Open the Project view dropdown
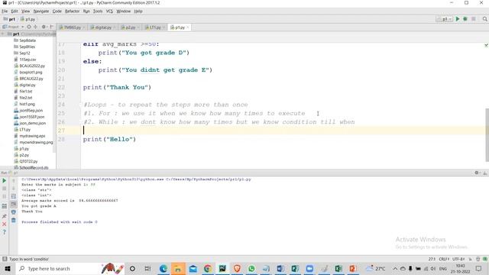This screenshot has width=489, height=275. tap(14, 27)
